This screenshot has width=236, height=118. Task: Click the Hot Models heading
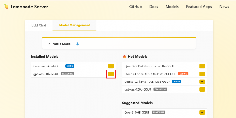138,57
